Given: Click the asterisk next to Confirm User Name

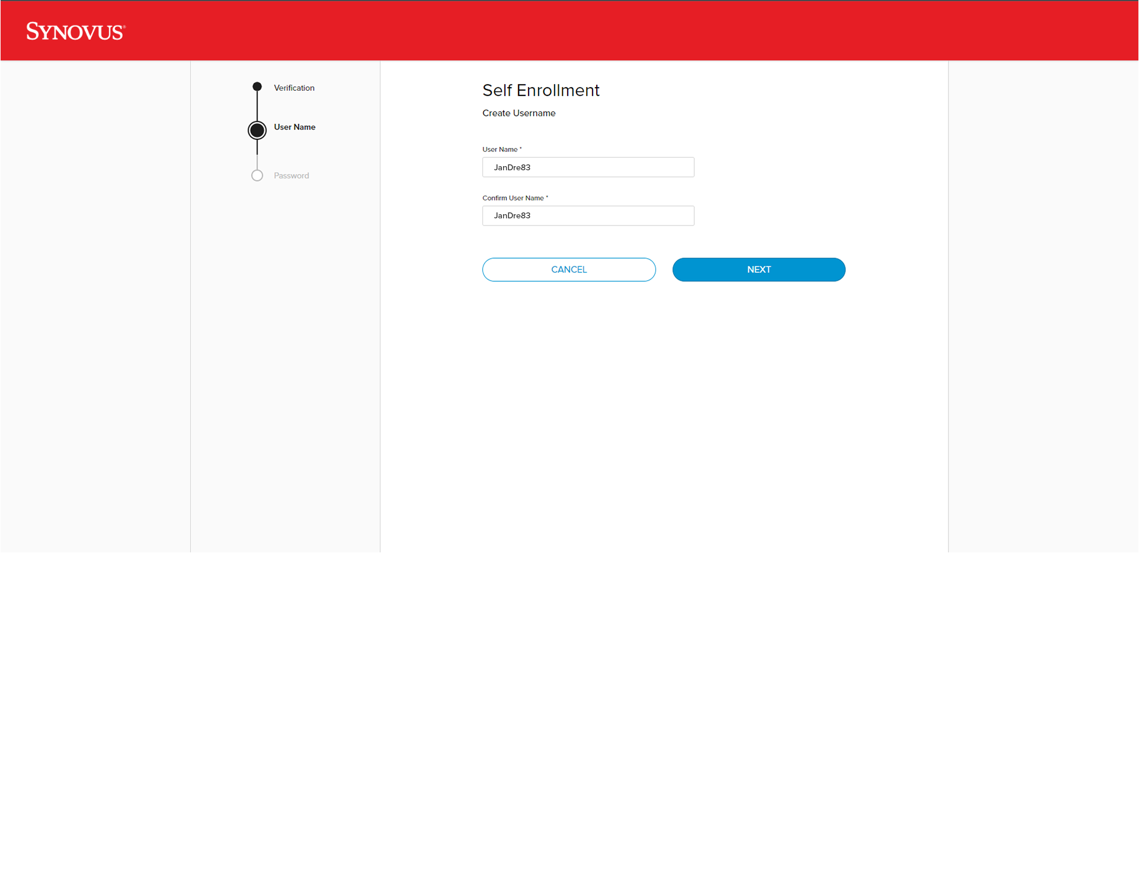Looking at the screenshot, I should (547, 197).
